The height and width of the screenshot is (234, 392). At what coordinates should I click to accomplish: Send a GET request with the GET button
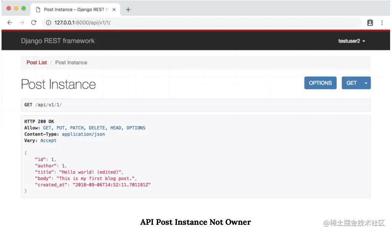point(351,83)
